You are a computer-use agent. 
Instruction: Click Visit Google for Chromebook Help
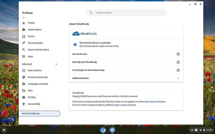tap(126, 70)
